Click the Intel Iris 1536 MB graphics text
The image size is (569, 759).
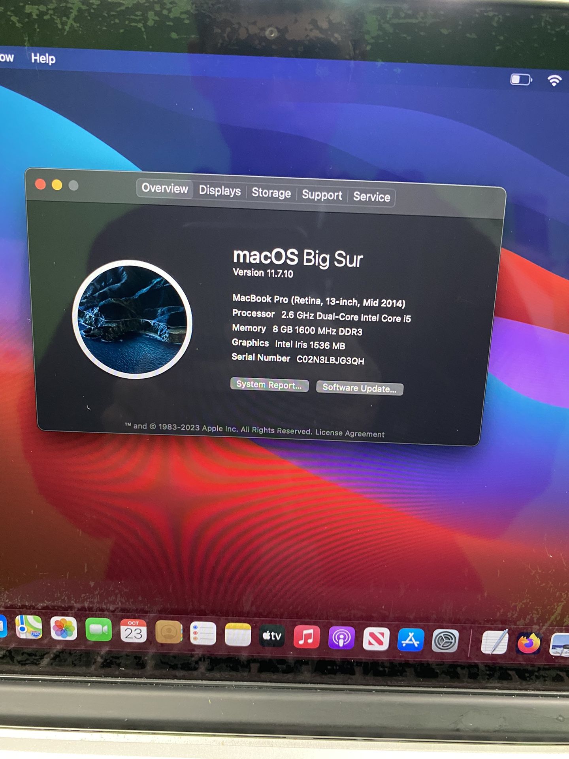[x=310, y=345]
